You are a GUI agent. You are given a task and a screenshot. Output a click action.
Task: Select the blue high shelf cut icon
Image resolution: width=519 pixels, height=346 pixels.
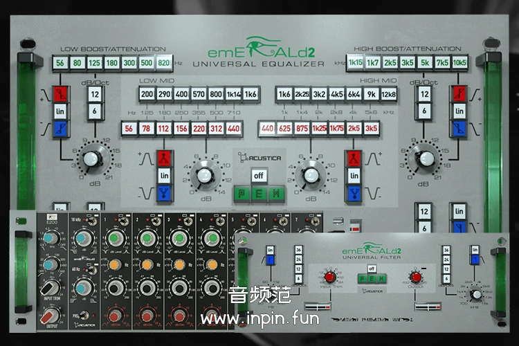click(459, 129)
